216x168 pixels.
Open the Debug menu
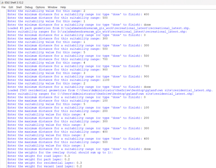(29, 7)
